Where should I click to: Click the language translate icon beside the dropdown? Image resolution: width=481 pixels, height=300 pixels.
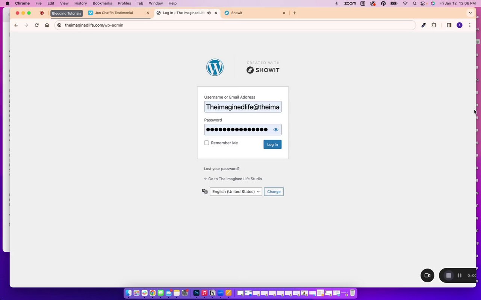pyautogui.click(x=205, y=191)
